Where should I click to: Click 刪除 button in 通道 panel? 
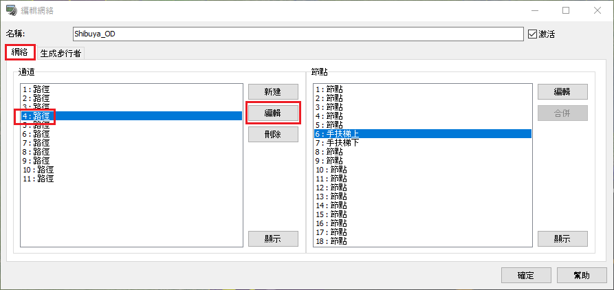(273, 134)
